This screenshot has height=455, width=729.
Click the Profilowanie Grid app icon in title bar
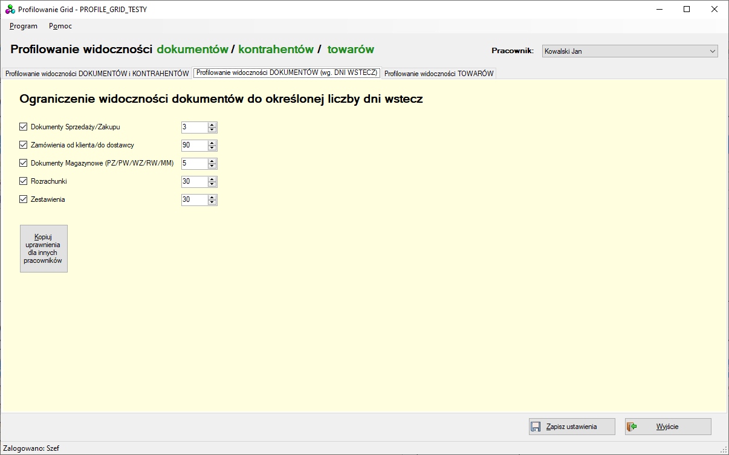(10, 10)
